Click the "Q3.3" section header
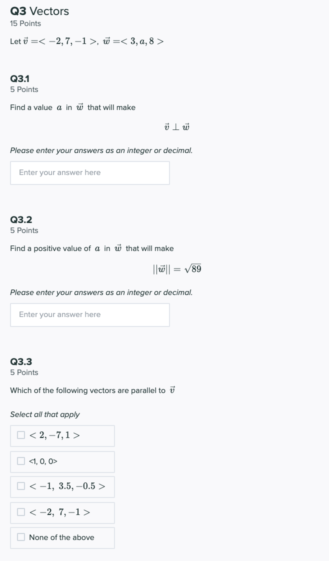 [x=21, y=361]
